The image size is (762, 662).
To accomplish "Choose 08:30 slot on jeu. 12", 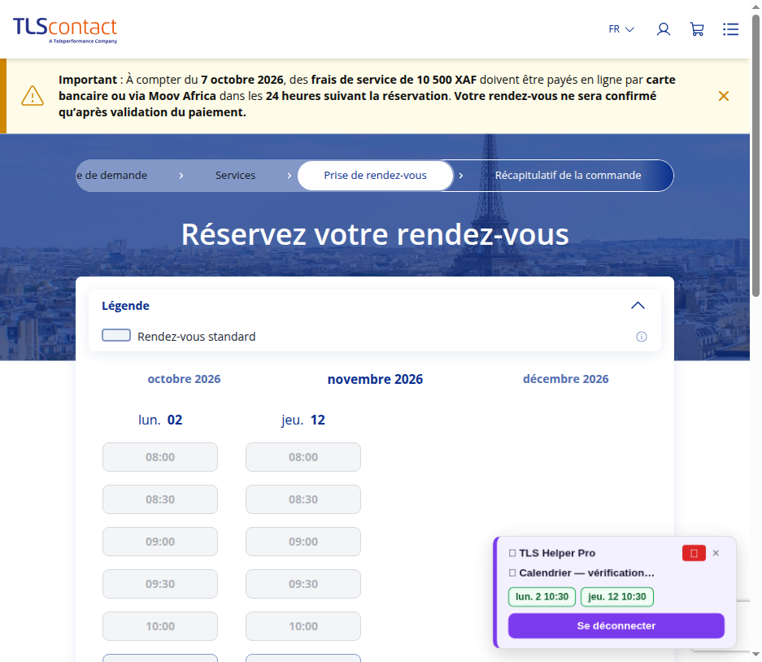I will [303, 499].
